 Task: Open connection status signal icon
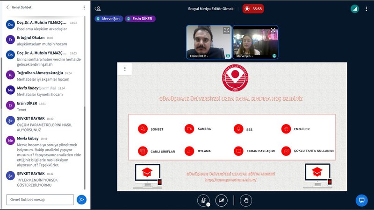point(354,8)
